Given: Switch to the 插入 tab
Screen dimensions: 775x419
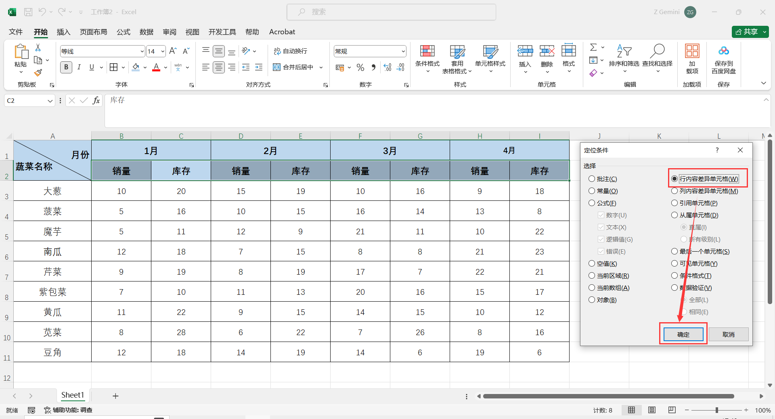Looking at the screenshot, I should [x=63, y=32].
